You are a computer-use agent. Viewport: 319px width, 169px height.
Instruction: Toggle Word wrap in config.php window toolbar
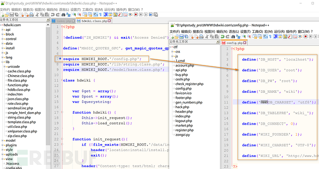[x=265, y=36]
